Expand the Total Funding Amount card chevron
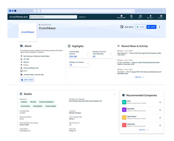This screenshot has width=174, height=141. (x=88, y=54)
